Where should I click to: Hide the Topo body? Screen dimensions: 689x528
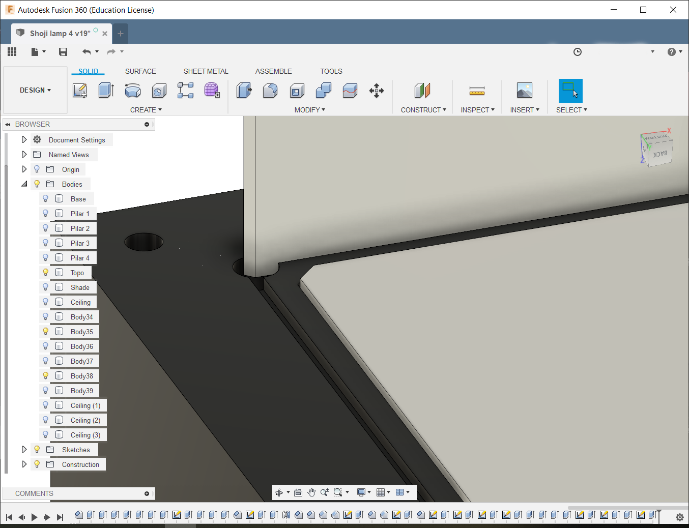click(45, 273)
